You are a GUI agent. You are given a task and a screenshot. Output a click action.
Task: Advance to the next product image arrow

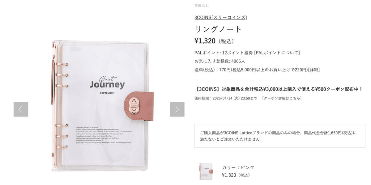point(177,109)
